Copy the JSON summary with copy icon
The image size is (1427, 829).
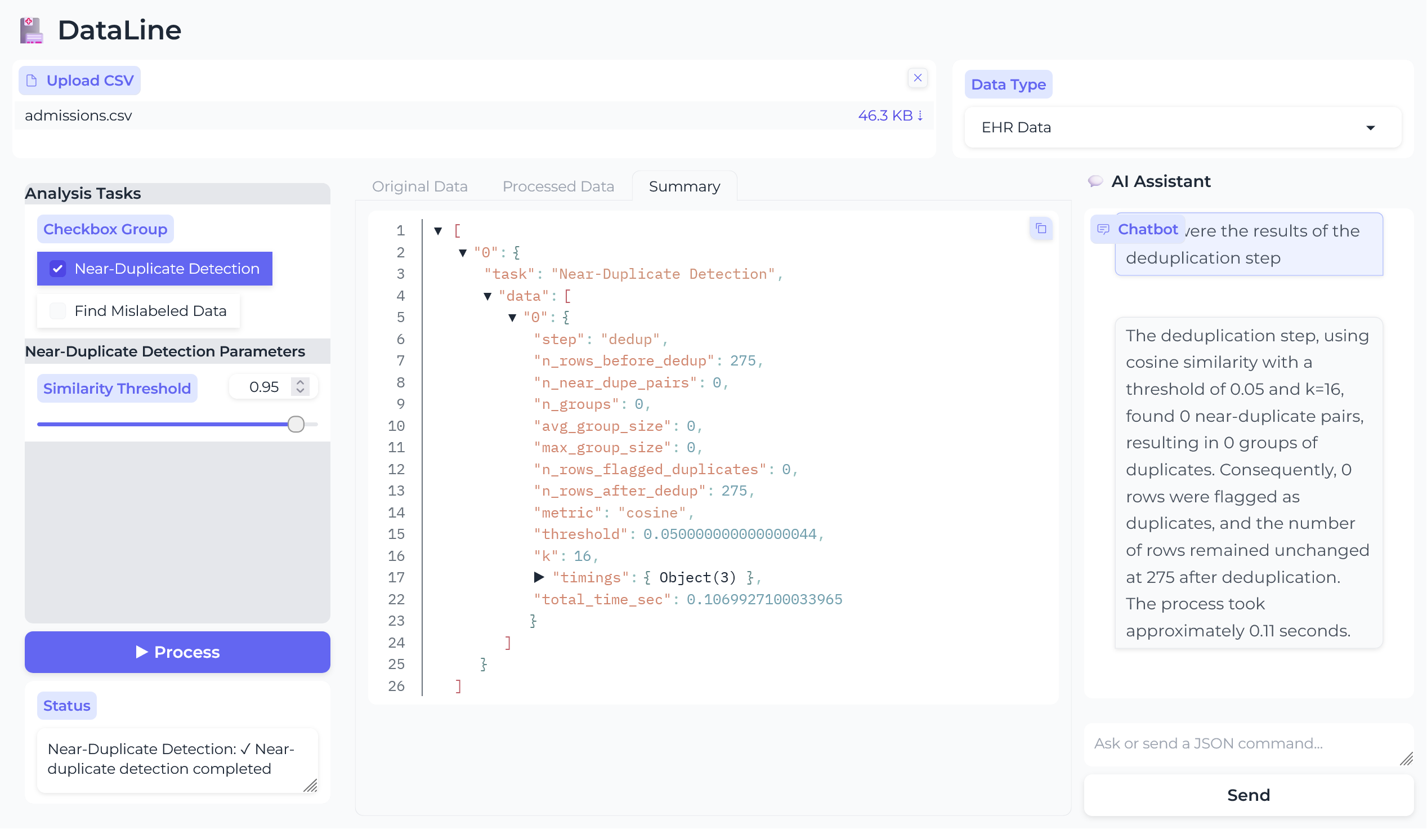1040,228
